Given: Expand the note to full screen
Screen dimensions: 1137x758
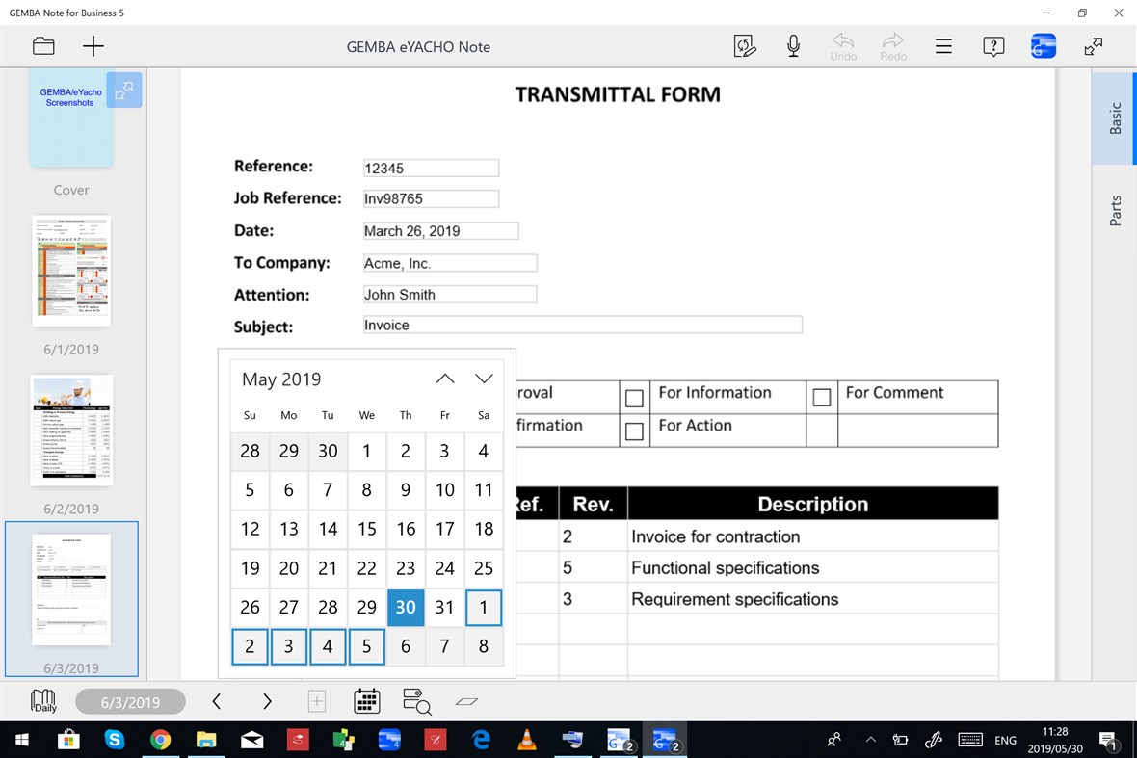Looking at the screenshot, I should [1095, 45].
